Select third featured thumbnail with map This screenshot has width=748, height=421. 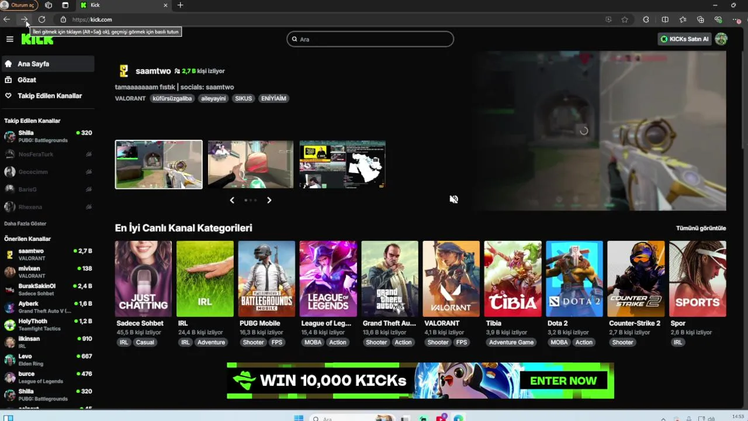(342, 164)
